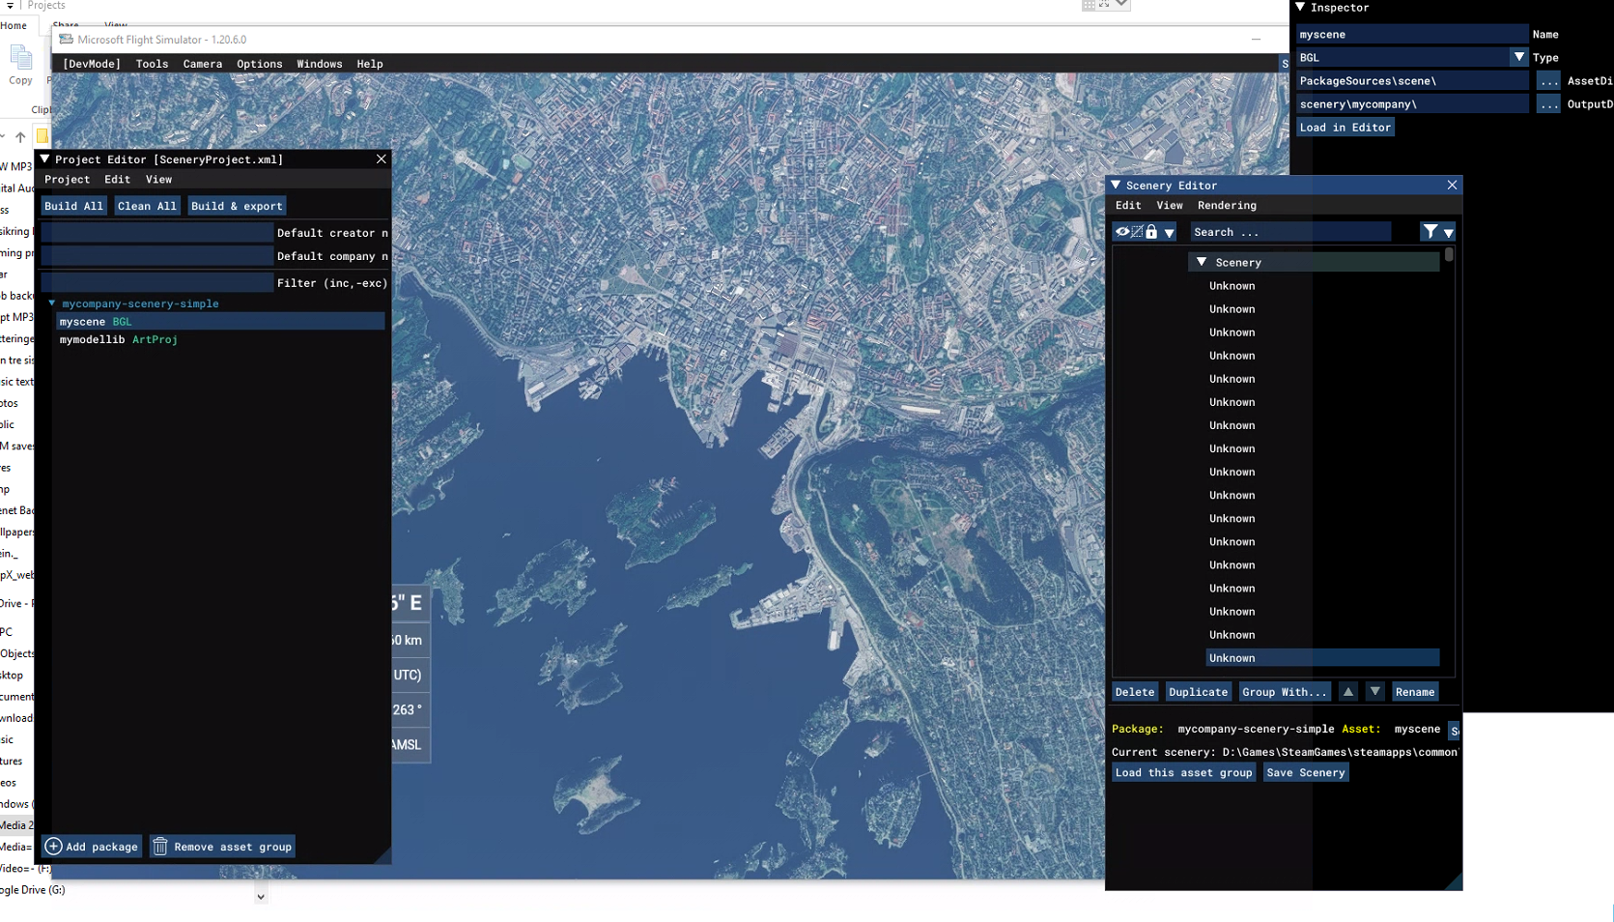Click the Build & export button
This screenshot has width=1614, height=922.
point(237,206)
